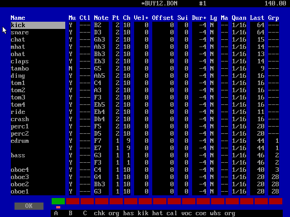Screen dimensions: 290x217
Task: Change the 1/16 quantize value of kick
Action: 239,25
